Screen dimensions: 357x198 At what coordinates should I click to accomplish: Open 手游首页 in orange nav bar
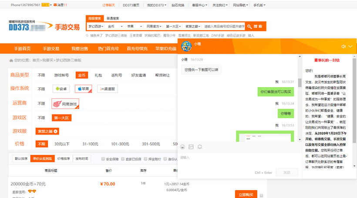click(22, 48)
